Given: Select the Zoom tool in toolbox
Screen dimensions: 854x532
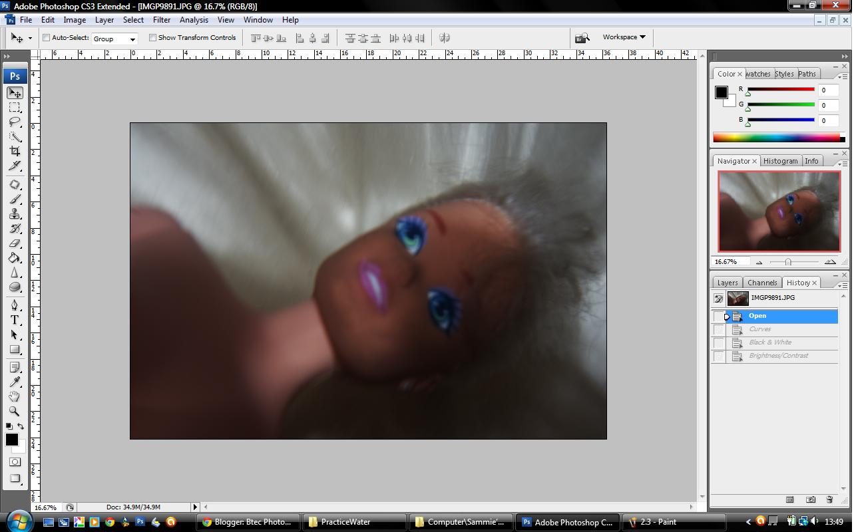Looking at the screenshot, I should click(x=15, y=411).
